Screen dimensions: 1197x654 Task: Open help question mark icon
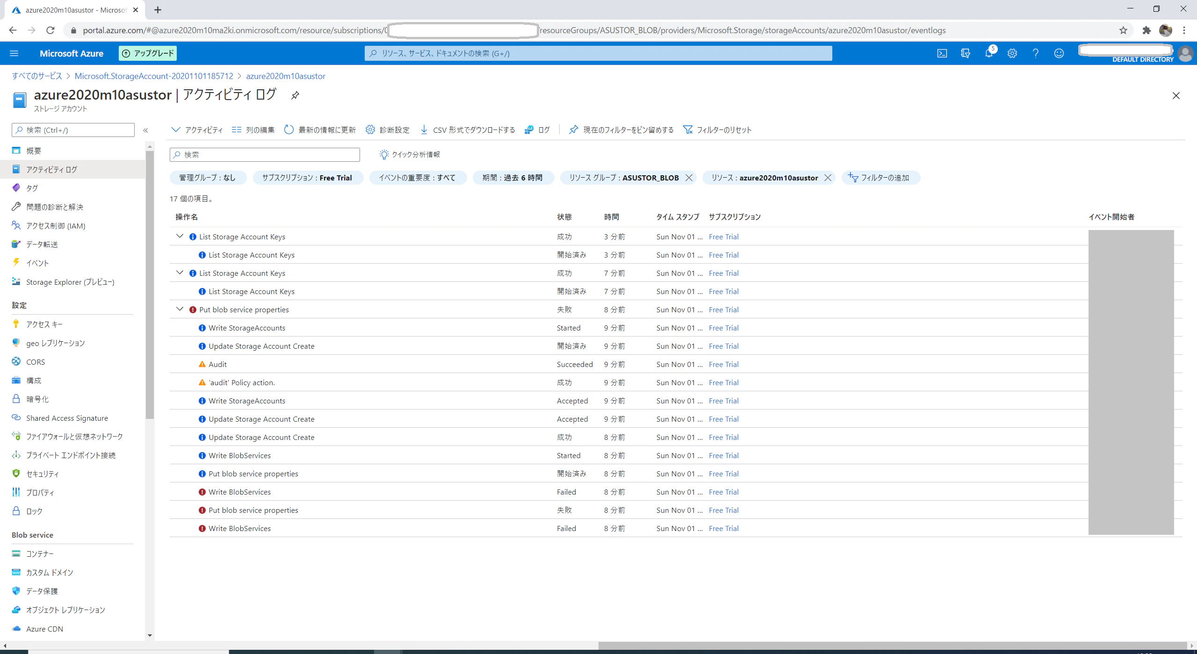pyautogui.click(x=1036, y=53)
